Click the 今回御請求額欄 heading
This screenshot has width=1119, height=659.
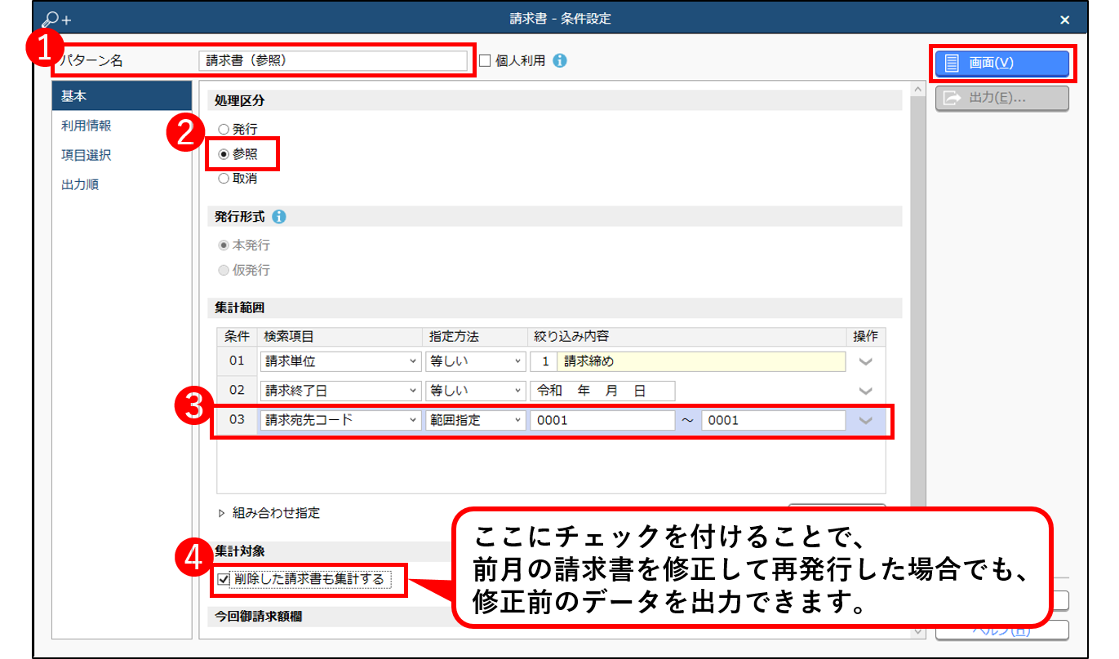coord(258,617)
